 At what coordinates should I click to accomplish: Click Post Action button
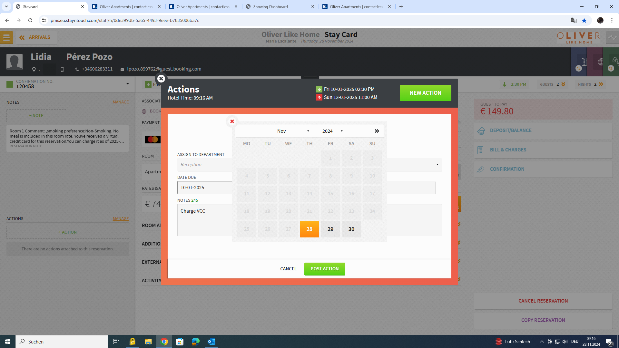324,269
